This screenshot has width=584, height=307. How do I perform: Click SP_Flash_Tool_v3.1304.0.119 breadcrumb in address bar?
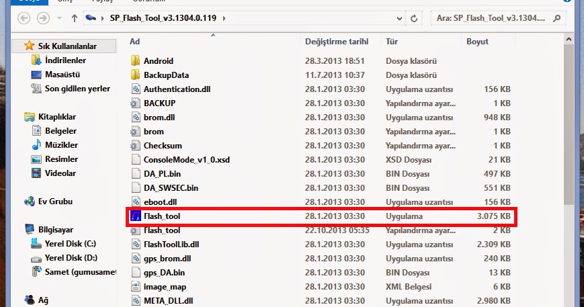pos(163,18)
